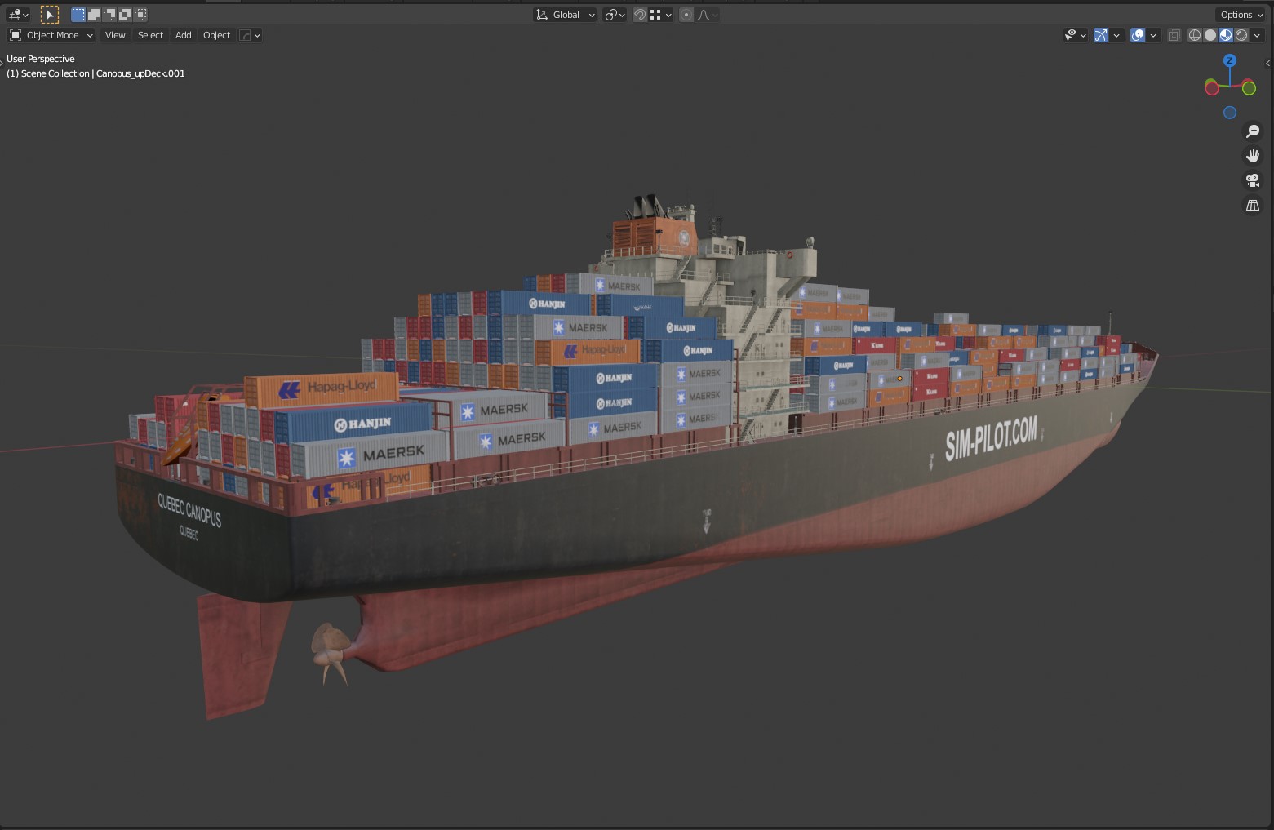Choose 'Extend selection' mode icon
Screen dimensions: 1274x830
point(94,15)
